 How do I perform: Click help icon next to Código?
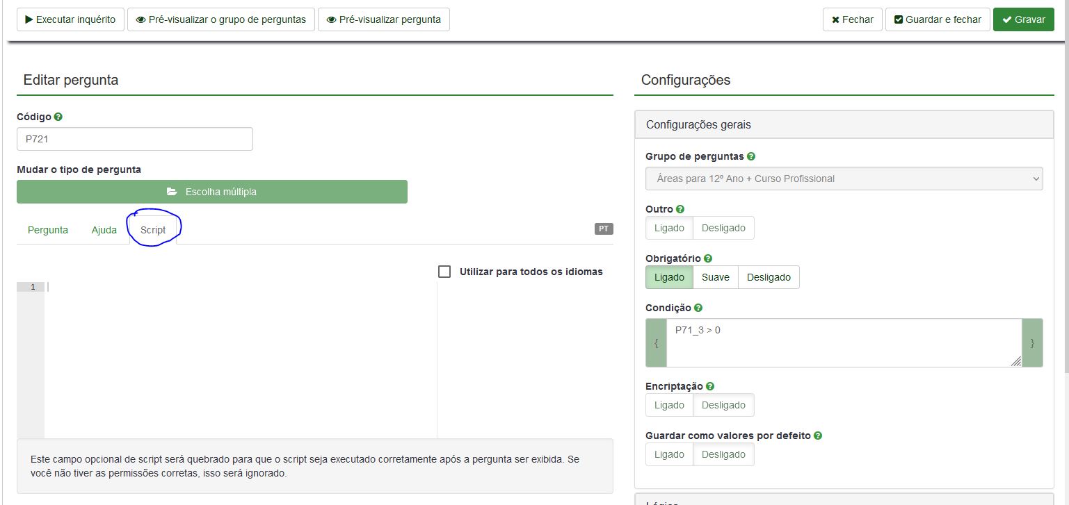pyautogui.click(x=58, y=117)
